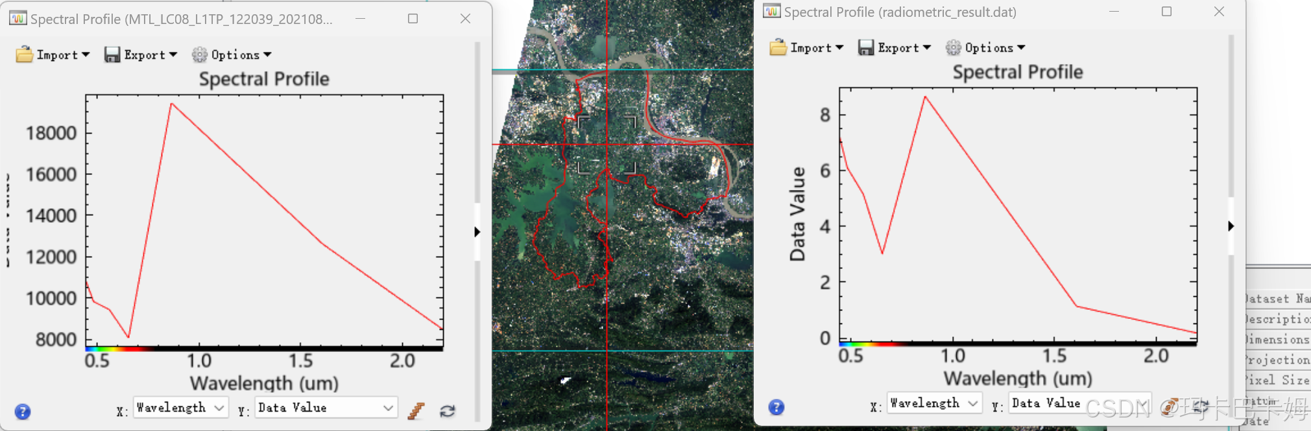Image resolution: width=1311 pixels, height=431 pixels.
Task: Close the MTL_LC08 Spectral Profile window
Action: [x=465, y=18]
